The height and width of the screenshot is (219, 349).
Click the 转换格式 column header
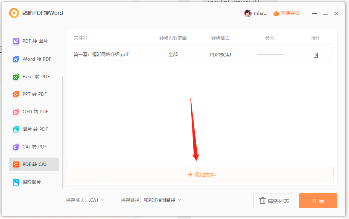pos(220,38)
